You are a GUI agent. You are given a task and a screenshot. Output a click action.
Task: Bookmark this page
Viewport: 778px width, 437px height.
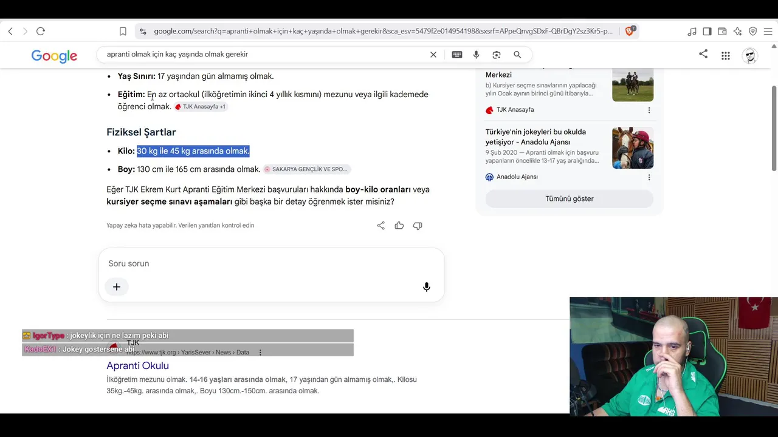click(x=123, y=31)
